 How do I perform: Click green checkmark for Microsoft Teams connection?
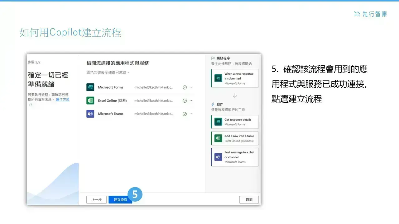point(185,114)
